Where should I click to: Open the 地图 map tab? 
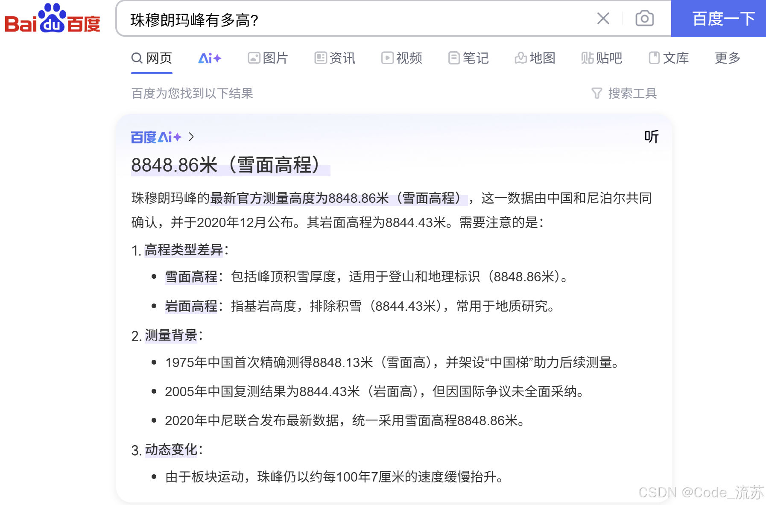(535, 58)
